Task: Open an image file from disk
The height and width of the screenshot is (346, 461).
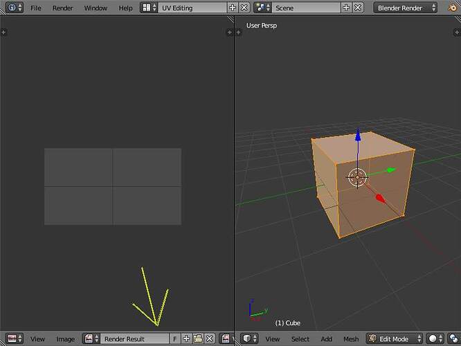Action: (x=198, y=338)
